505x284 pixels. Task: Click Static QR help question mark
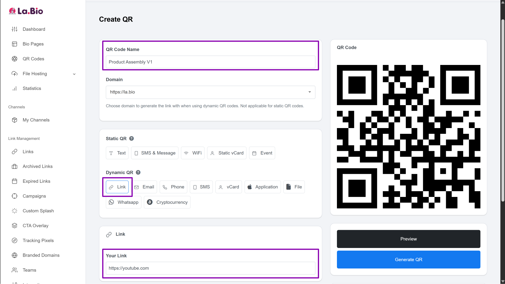coord(132,139)
